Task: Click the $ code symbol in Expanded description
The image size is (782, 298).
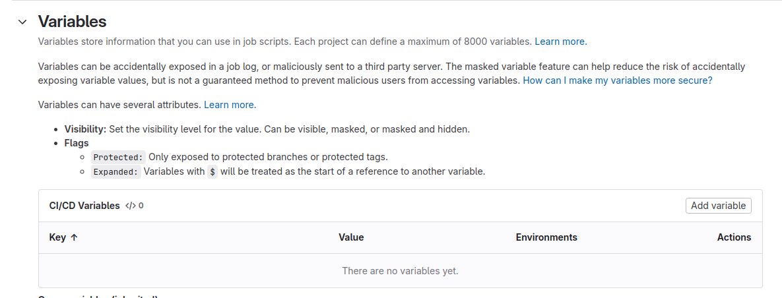Action: click(212, 172)
